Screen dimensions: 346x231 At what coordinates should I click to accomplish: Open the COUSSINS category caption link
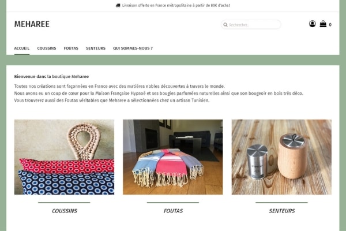pyautogui.click(x=65, y=211)
